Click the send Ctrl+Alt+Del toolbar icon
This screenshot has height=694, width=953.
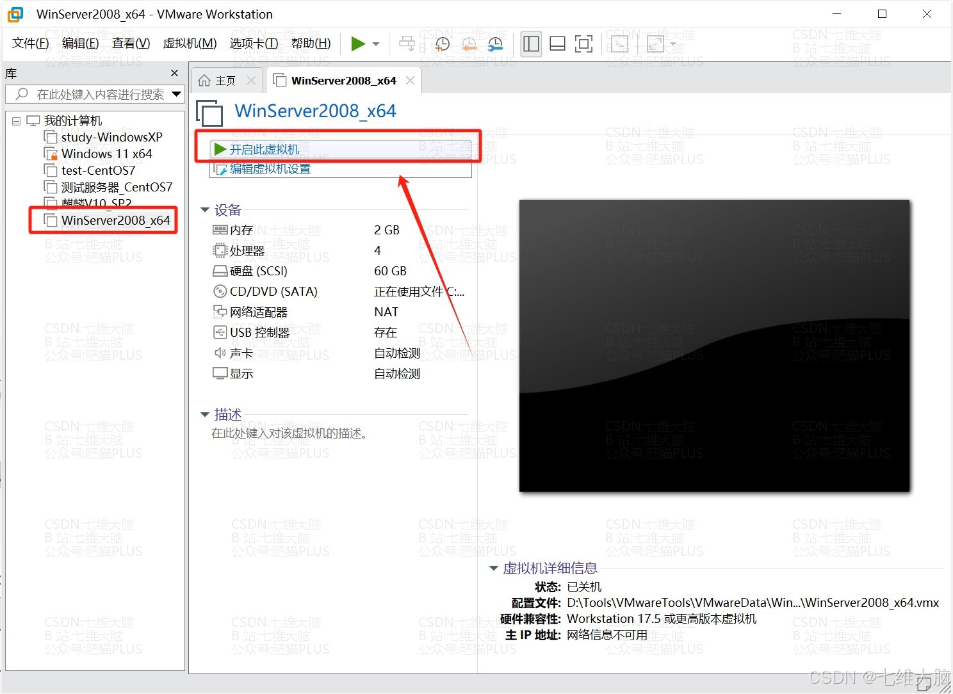[407, 44]
